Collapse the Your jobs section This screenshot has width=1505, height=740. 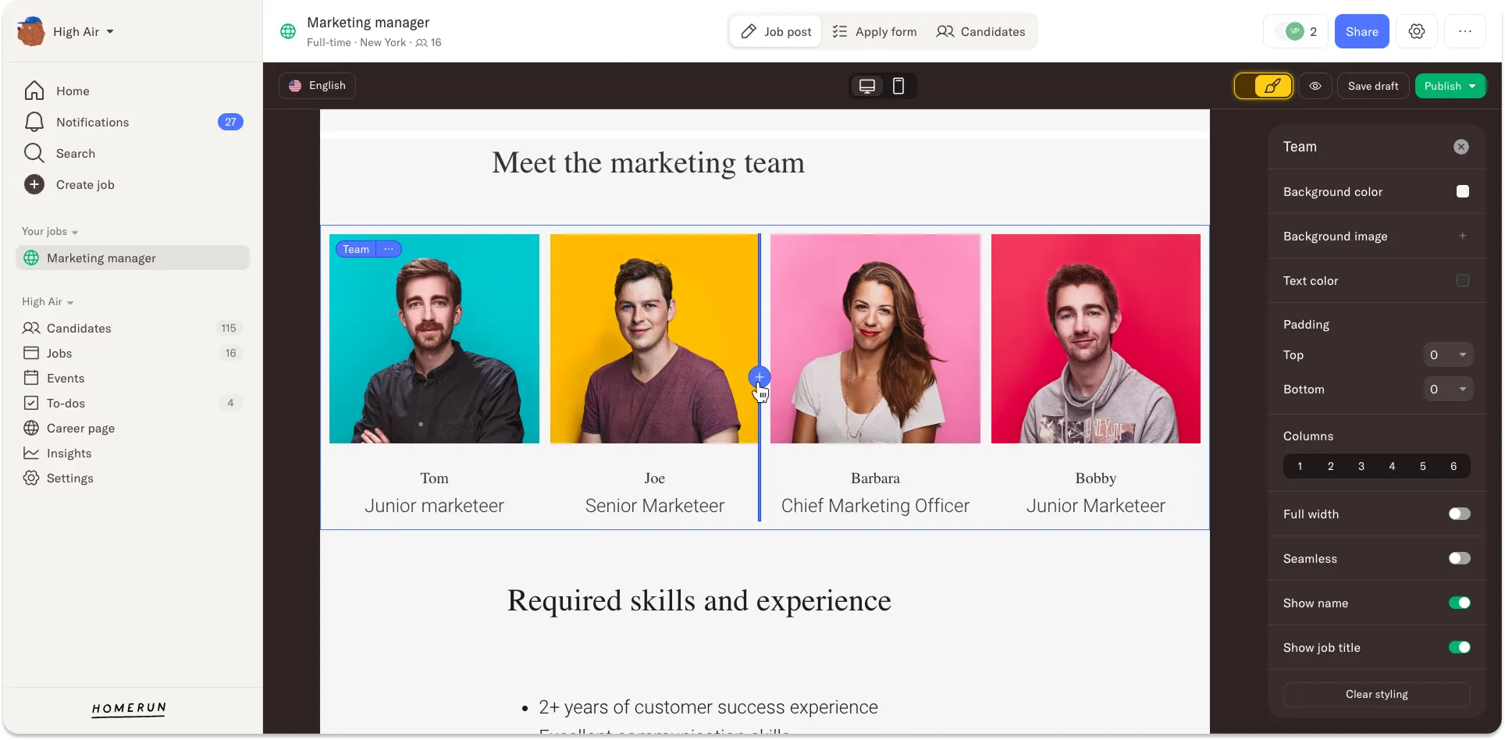[x=50, y=231]
